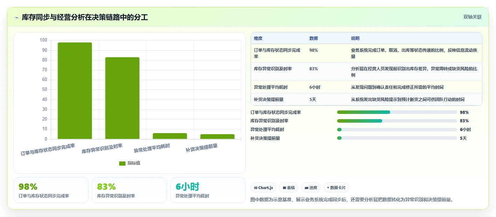Viewport: 496px width, 217px height.
Task: Open the 98% 订单与库存状态同步完成率 data card
Action: [51, 190]
